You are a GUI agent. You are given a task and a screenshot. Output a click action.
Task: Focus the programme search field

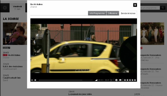[x=150, y=8]
